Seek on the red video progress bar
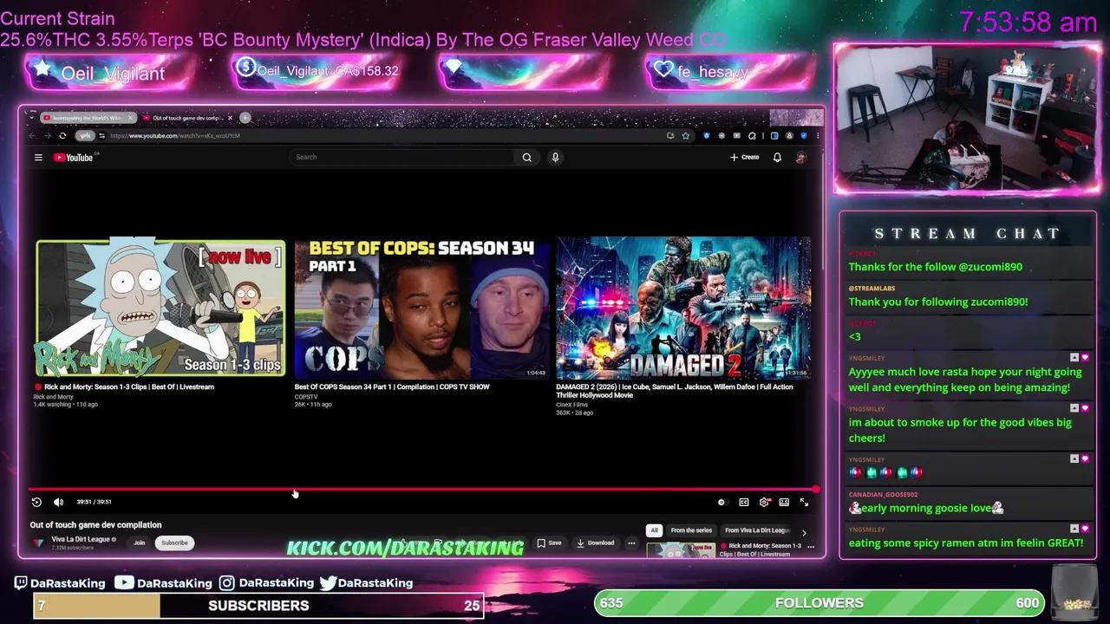Image resolution: width=1110 pixels, height=624 pixels. [421, 490]
